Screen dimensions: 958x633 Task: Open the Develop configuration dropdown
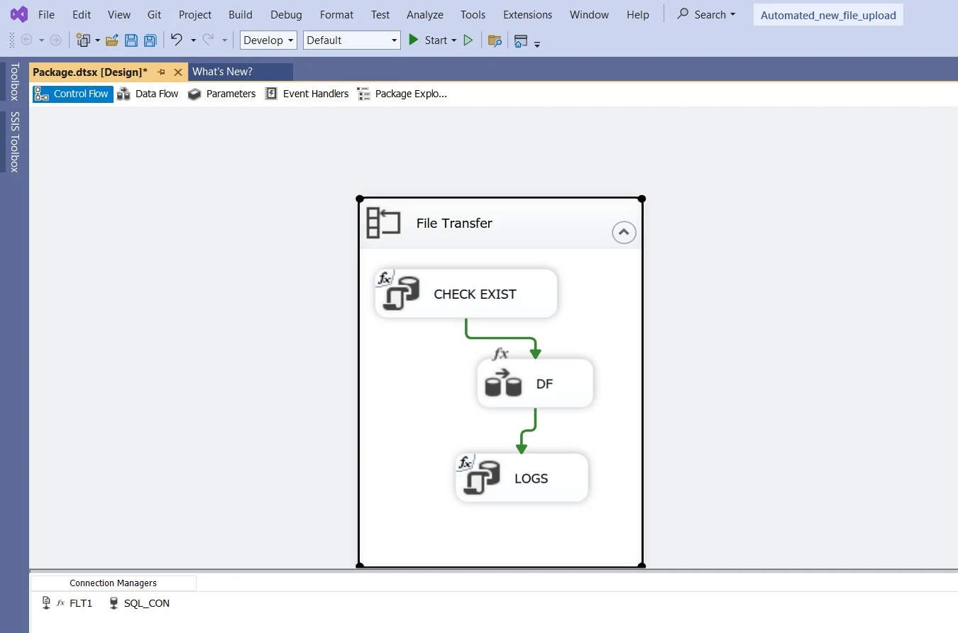click(x=268, y=40)
